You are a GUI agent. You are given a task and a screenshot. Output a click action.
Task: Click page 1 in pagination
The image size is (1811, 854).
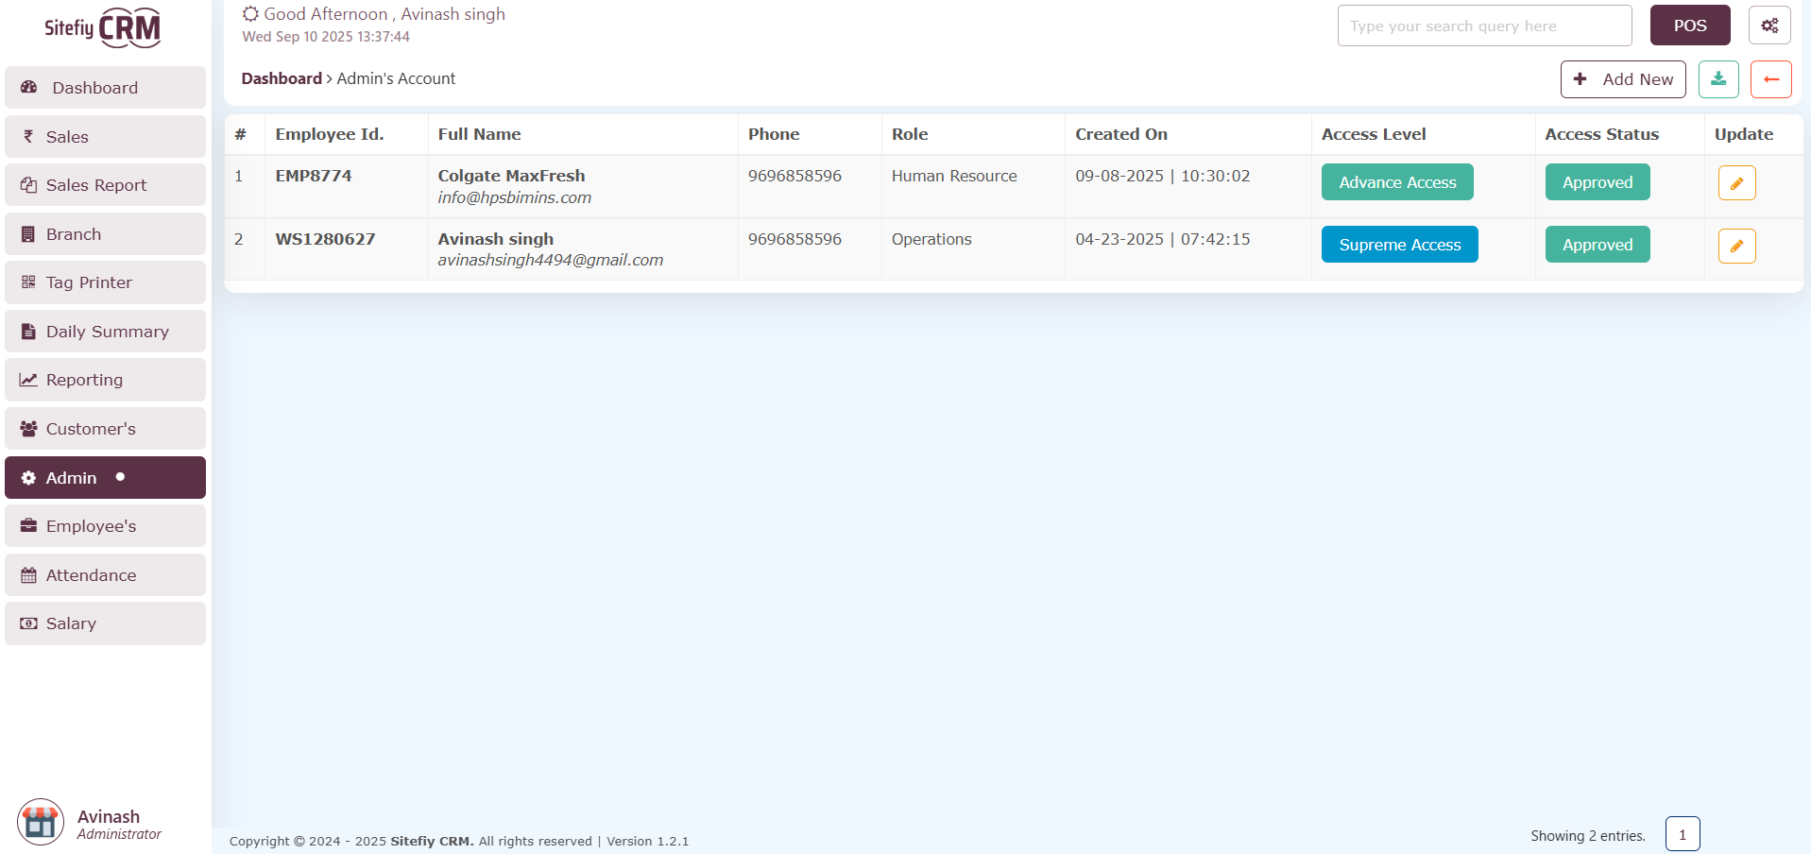point(1682,833)
